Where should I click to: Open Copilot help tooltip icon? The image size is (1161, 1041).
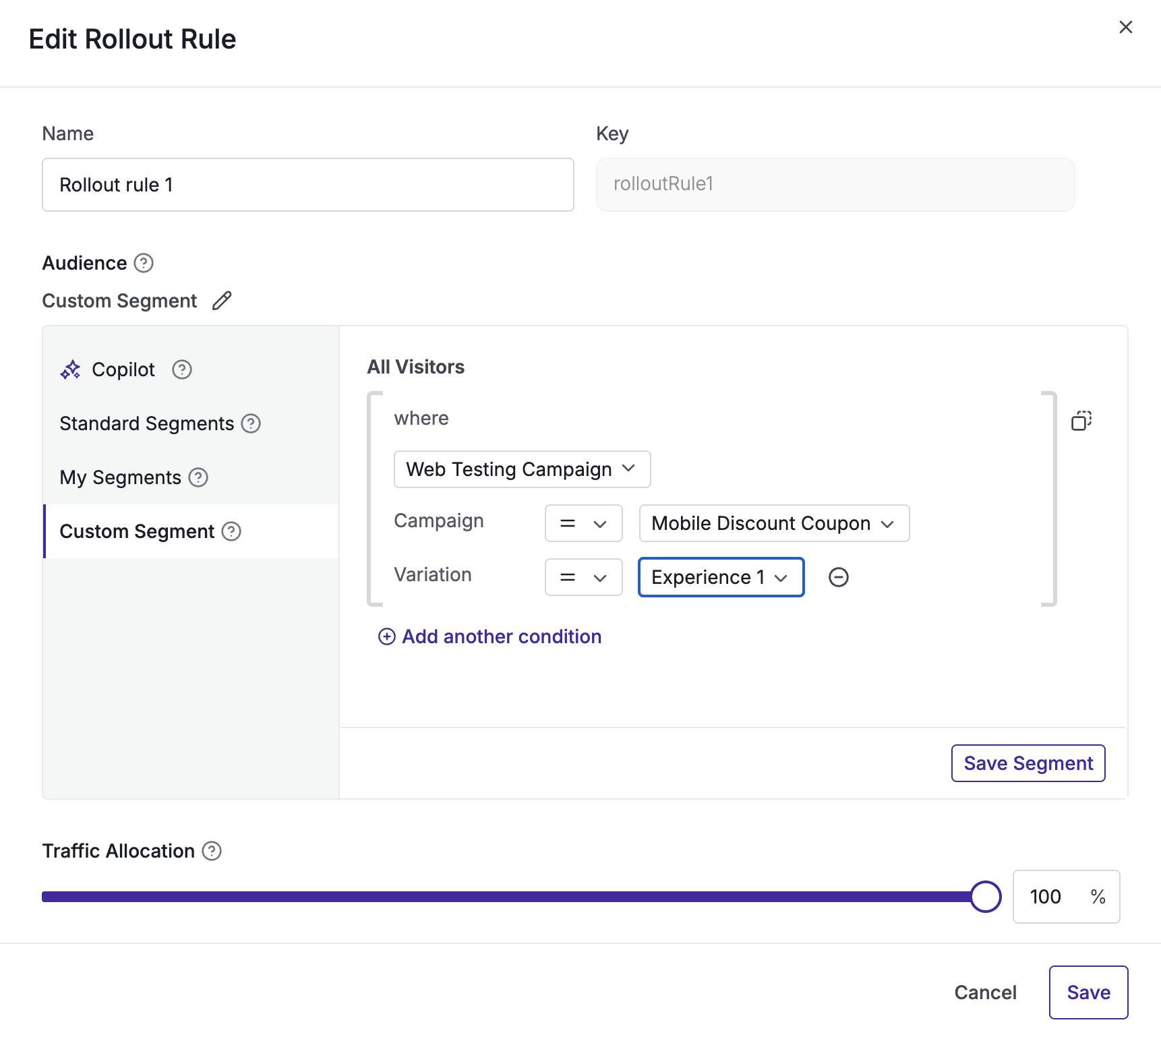click(x=182, y=369)
